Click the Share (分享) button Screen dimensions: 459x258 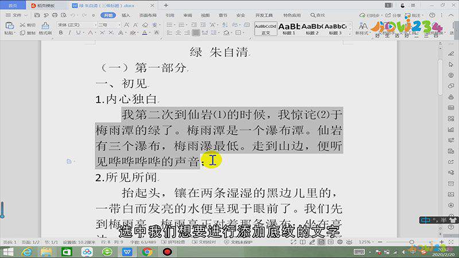click(394, 15)
